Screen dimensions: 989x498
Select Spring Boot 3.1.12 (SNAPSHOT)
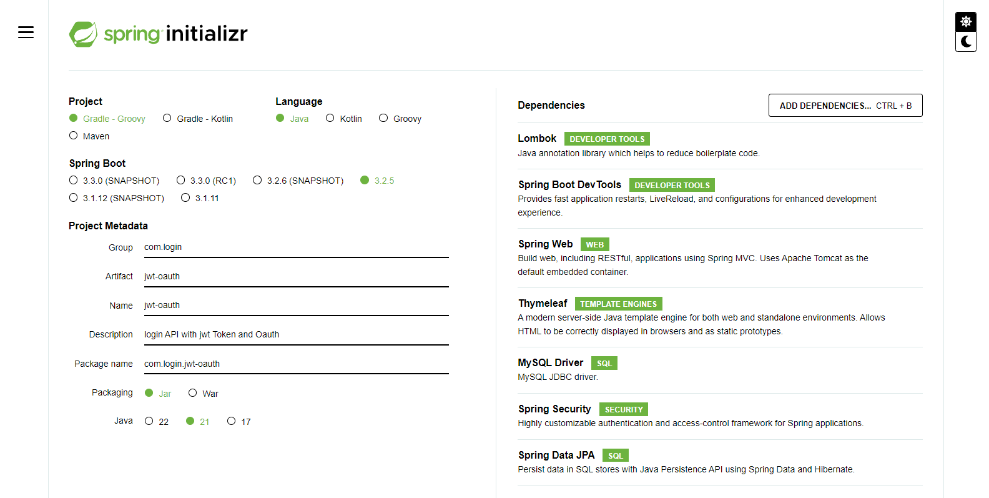point(117,198)
